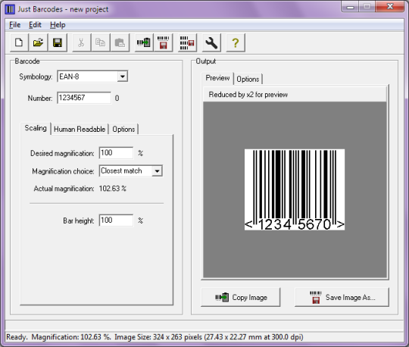Click the Cut scissors toolbar icon
Screen dimensions: 409x347
pos(81,42)
